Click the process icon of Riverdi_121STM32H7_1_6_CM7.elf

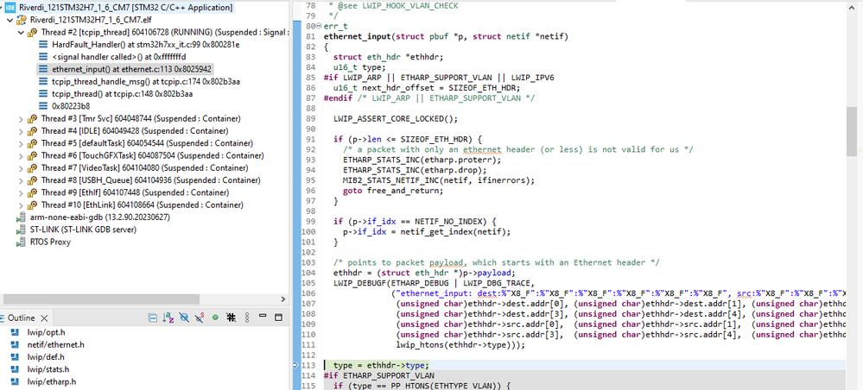(x=22, y=21)
